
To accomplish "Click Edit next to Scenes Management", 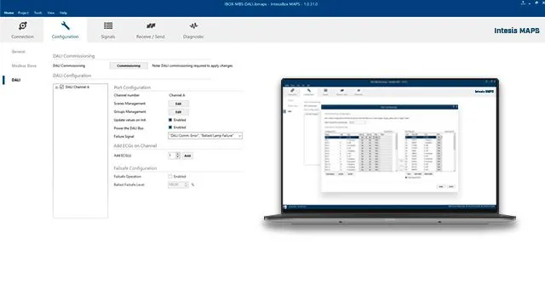I will (178, 104).
